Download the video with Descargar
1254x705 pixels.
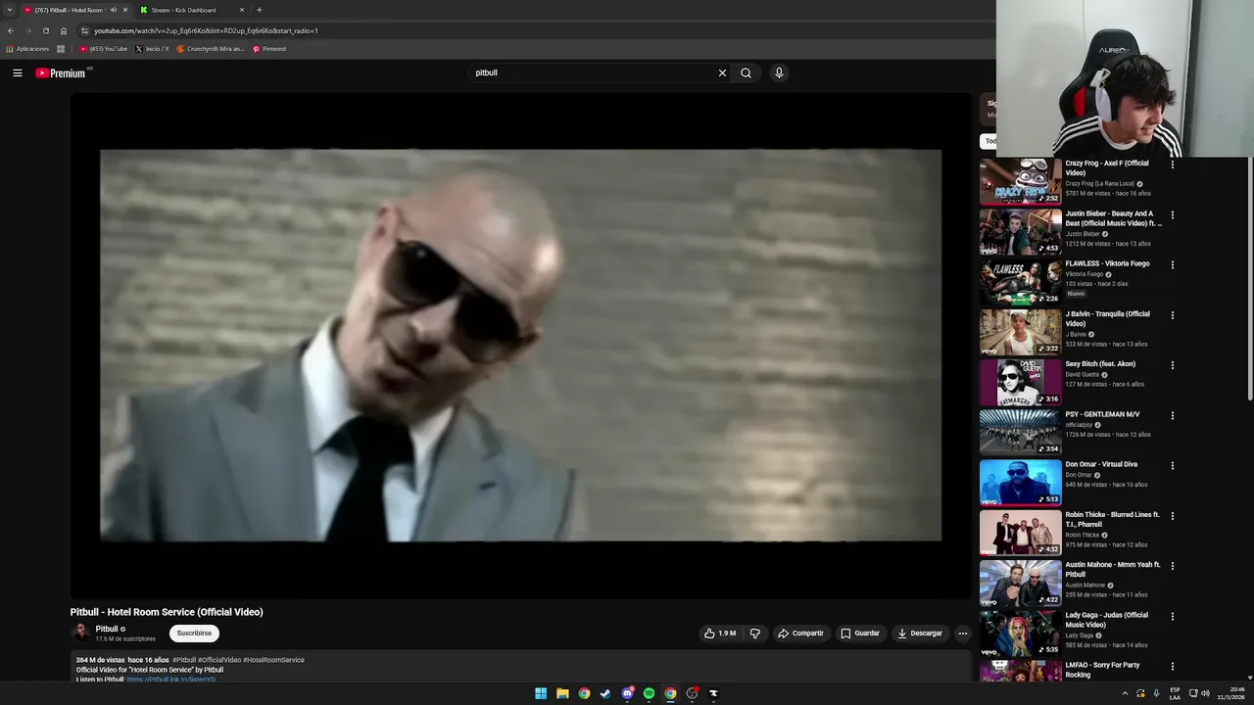point(920,634)
